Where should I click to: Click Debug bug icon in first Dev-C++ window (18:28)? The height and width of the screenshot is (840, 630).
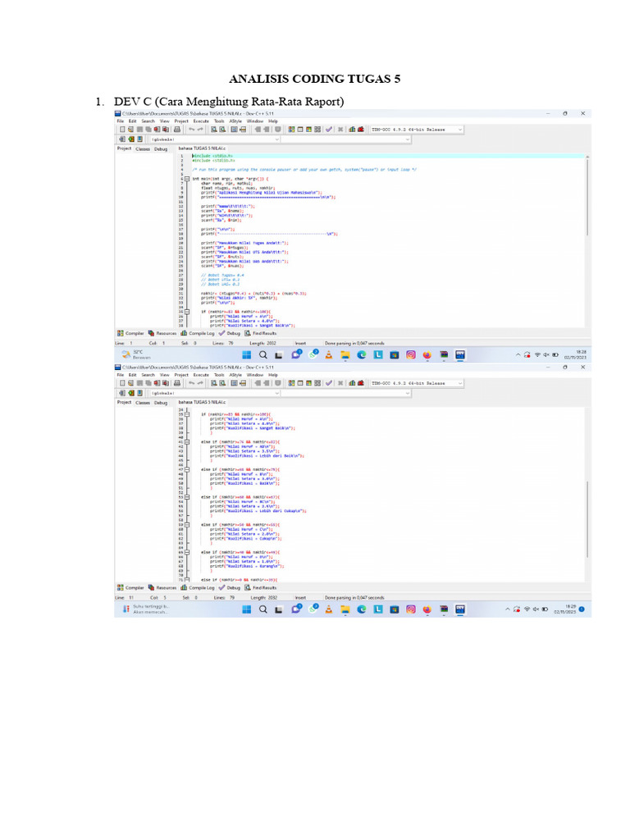pos(361,129)
